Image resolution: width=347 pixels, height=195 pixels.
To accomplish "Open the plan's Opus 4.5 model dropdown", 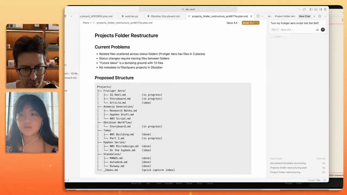I will tap(233, 23).
